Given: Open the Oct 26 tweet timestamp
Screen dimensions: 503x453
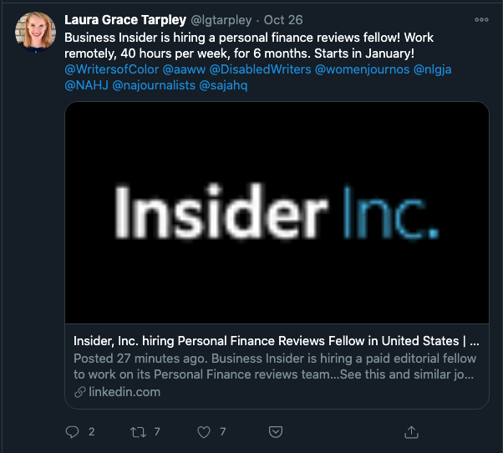Looking at the screenshot, I should tap(283, 20).
